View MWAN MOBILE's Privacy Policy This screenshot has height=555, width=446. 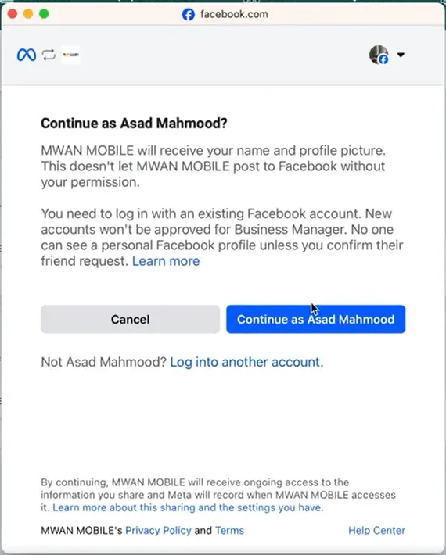pos(158,530)
